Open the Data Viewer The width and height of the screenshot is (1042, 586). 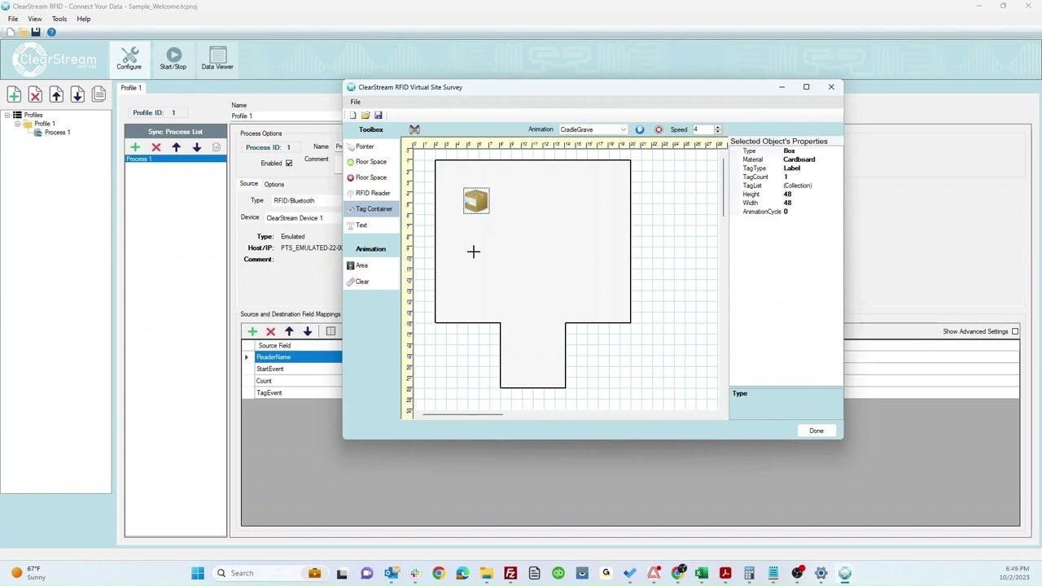click(217, 58)
